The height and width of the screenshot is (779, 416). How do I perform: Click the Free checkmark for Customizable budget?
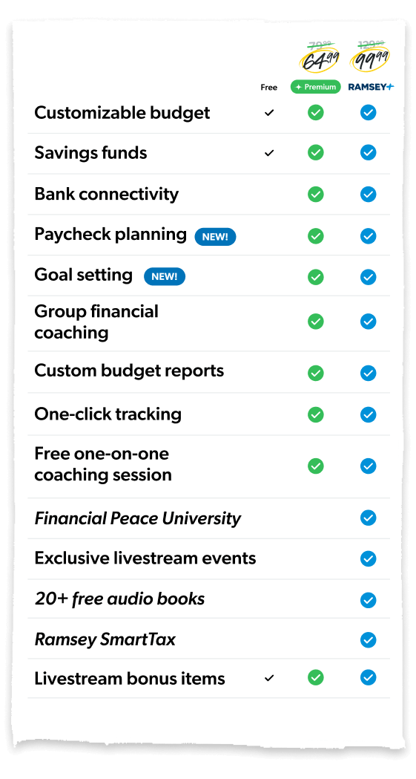coord(269,113)
